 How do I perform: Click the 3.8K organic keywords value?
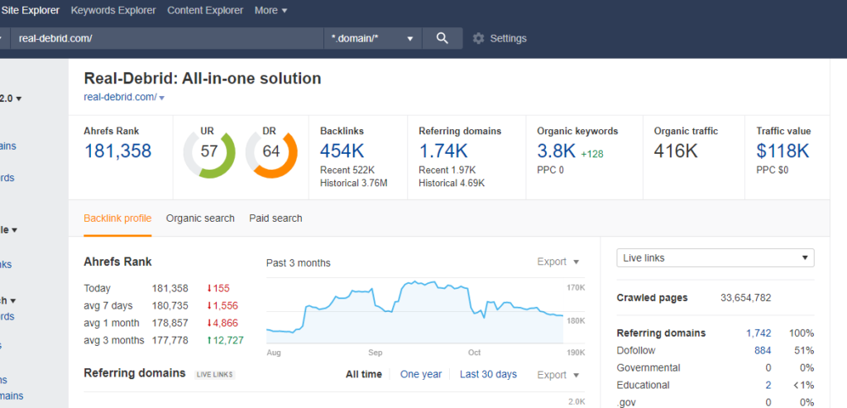coord(557,151)
